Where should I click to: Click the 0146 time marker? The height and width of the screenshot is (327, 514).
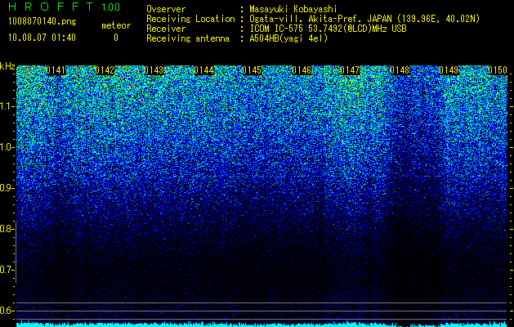click(302, 70)
